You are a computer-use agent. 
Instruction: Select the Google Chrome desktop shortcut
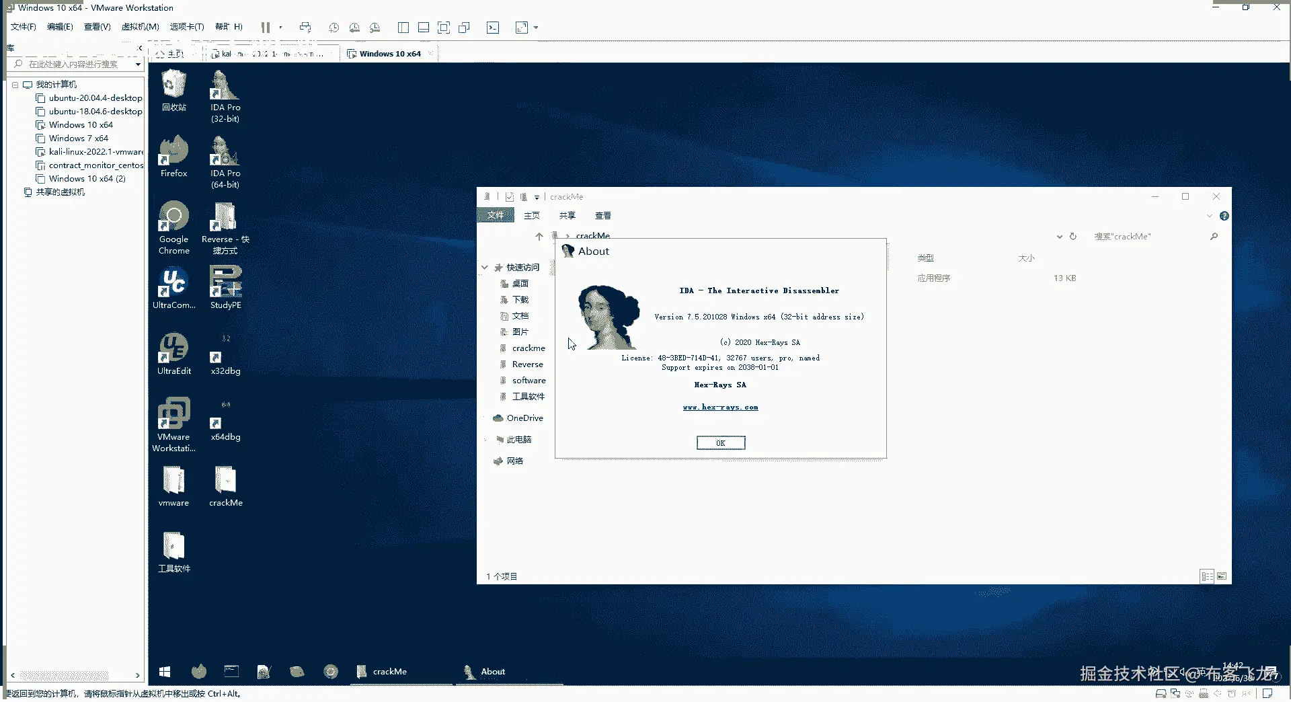tap(174, 228)
